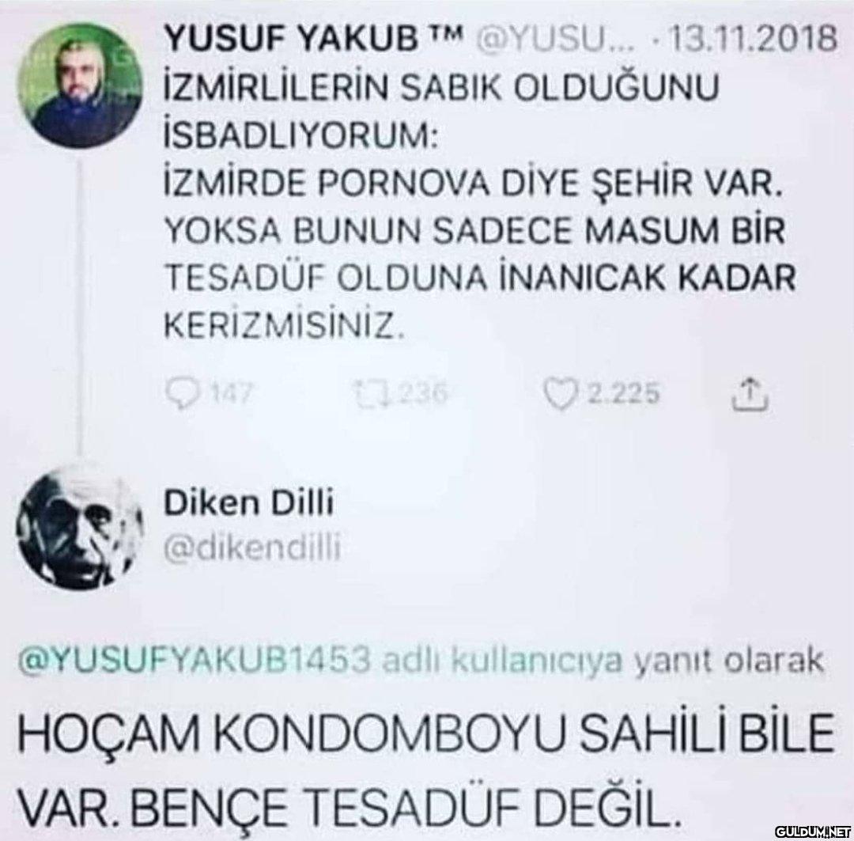Click the 'yanıt olarak' reply label
This screenshot has width=854, height=841.
pyautogui.click(x=729, y=660)
